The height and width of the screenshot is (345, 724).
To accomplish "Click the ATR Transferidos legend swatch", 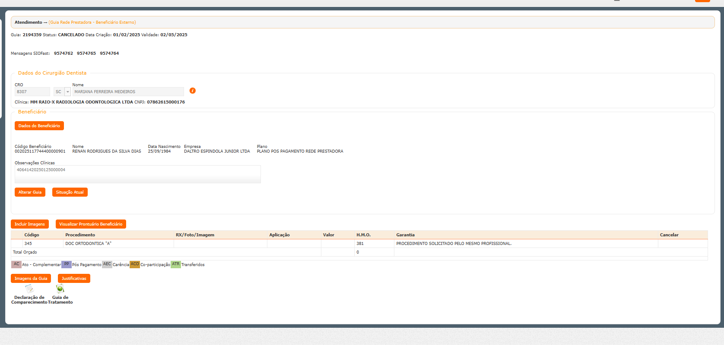I will pos(176,264).
